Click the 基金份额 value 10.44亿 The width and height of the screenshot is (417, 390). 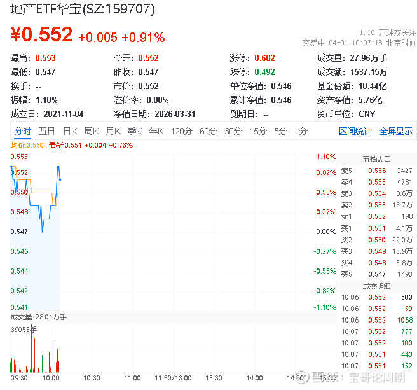point(373,87)
